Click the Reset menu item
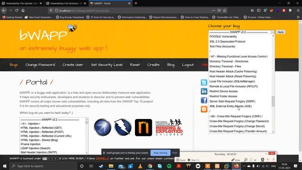 [x=135, y=65]
